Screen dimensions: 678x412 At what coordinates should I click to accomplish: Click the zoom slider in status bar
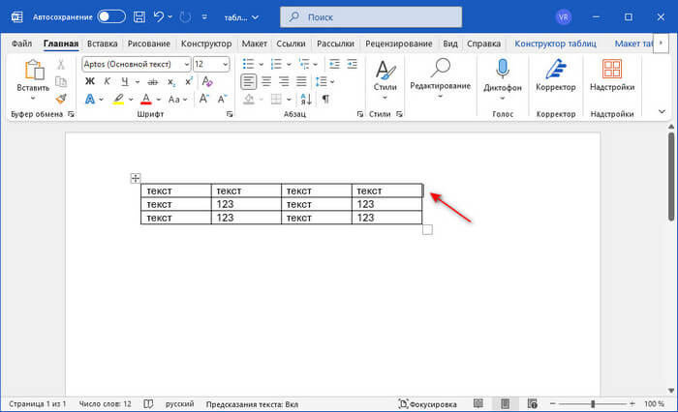593,402
